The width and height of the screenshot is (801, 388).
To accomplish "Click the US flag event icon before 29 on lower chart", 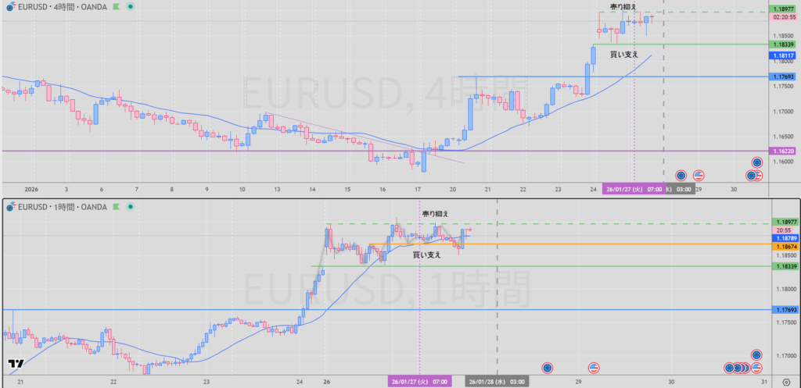I will click(594, 367).
